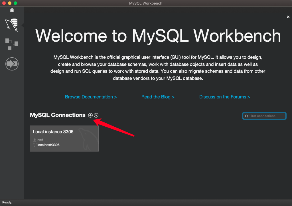Click the MySQL Connections heading
Viewport: 292px width, 206px height.
pyautogui.click(x=58, y=115)
